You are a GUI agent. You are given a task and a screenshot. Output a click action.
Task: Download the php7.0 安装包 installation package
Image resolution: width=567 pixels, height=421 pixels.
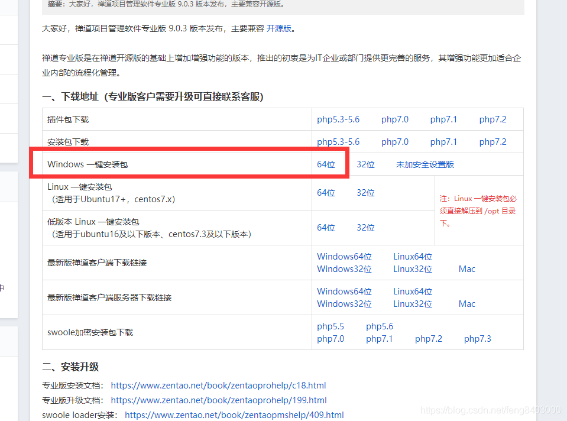tap(394, 141)
